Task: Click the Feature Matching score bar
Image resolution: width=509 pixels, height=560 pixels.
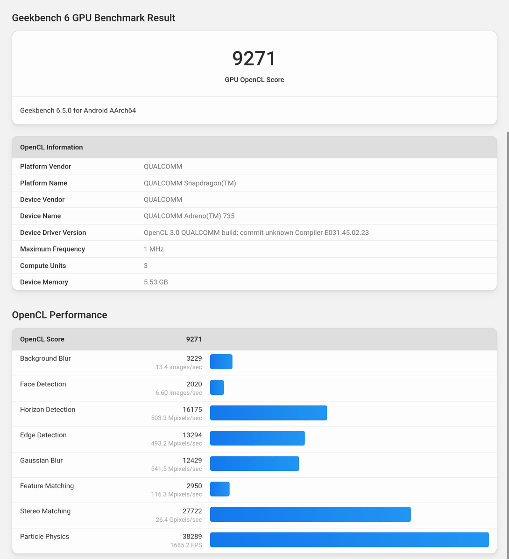Action: coord(220,489)
